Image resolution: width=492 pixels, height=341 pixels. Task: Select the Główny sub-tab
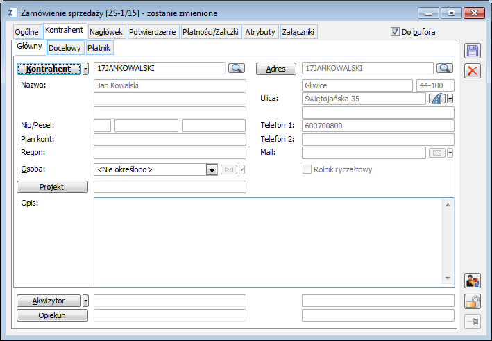point(30,46)
